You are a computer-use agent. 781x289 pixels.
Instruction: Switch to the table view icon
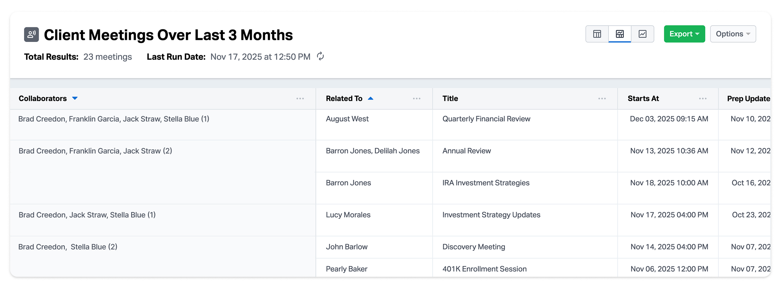point(597,34)
